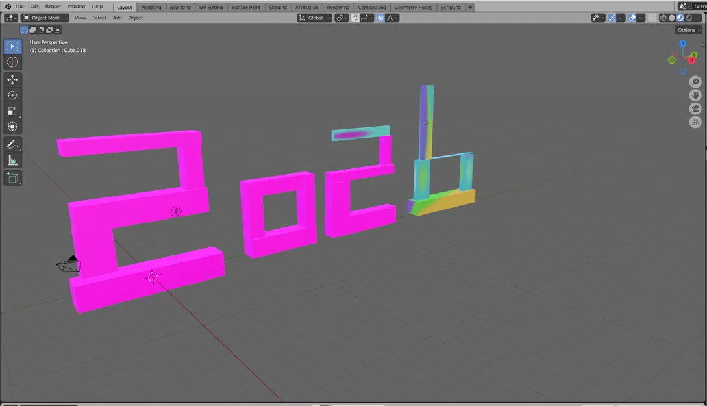Switch between perspective and orthographic grid icon
707x406 pixels.
coord(695,122)
